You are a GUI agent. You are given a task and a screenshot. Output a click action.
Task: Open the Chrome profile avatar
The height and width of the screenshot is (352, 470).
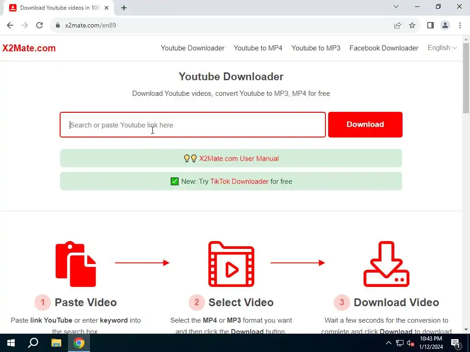[x=445, y=26]
